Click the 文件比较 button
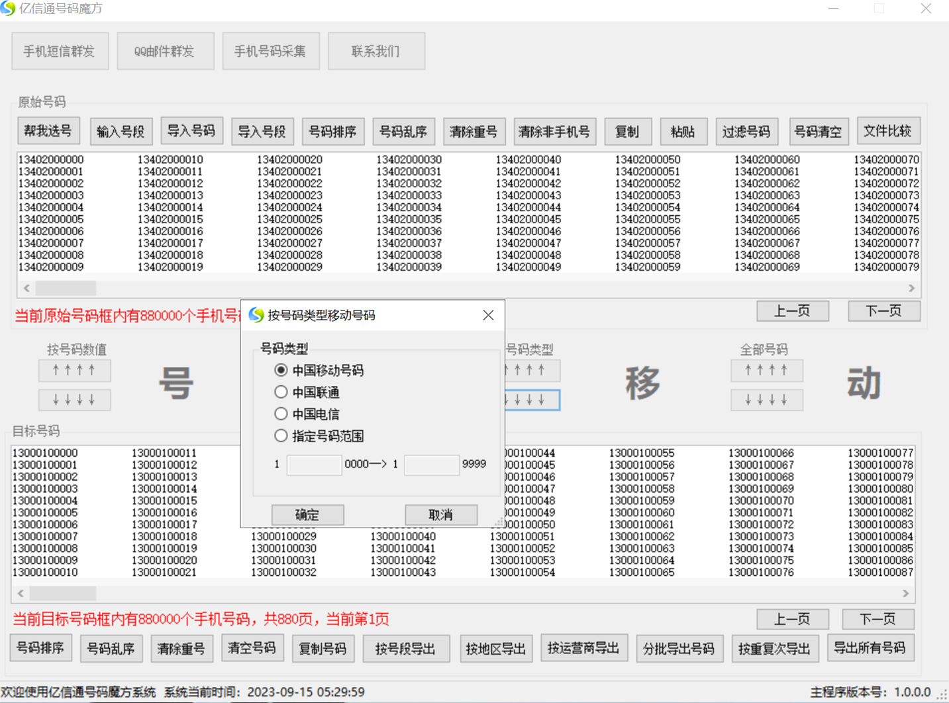This screenshot has height=703, width=949. (888, 131)
